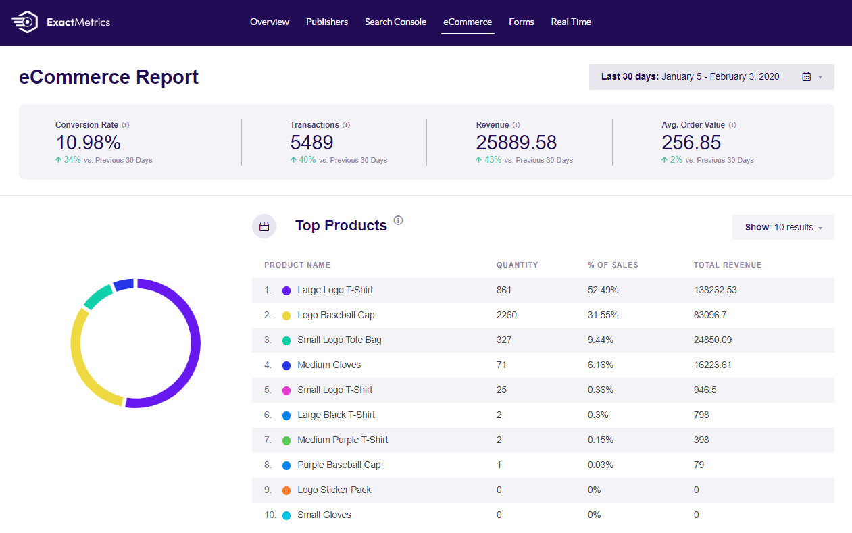The height and width of the screenshot is (533, 852).
Task: Click the info icon next to Transactions
Action: [x=347, y=125]
